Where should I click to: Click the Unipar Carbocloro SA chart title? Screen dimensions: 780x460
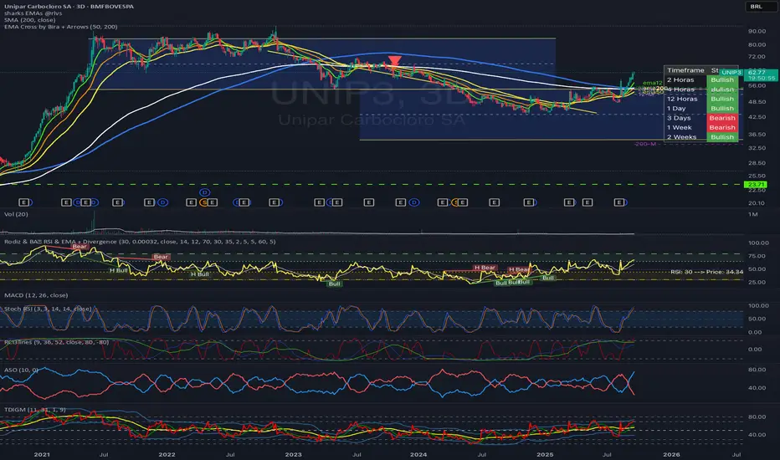pos(69,7)
